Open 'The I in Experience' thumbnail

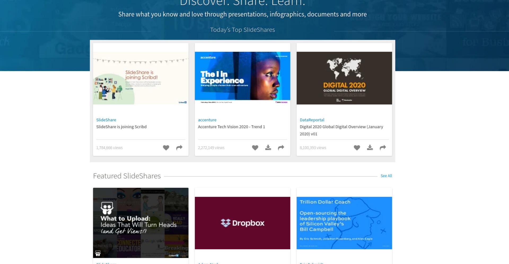[243, 78]
